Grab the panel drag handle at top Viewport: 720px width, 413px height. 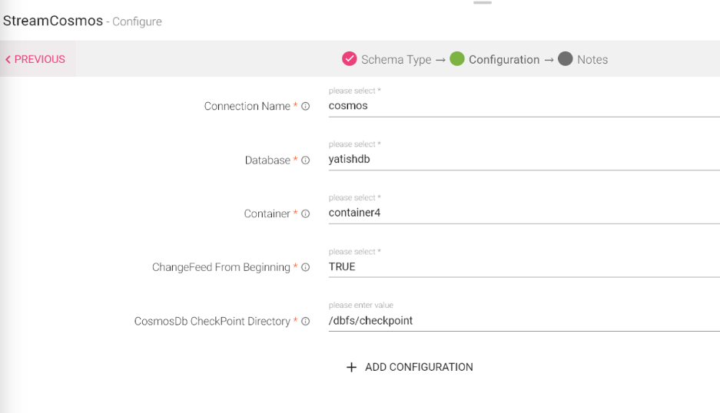click(483, 3)
